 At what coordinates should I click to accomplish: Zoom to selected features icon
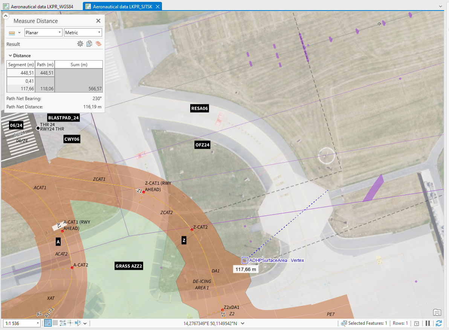coord(344,323)
